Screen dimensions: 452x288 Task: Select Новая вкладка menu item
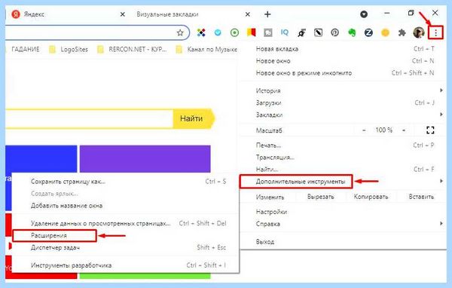[x=343, y=49]
